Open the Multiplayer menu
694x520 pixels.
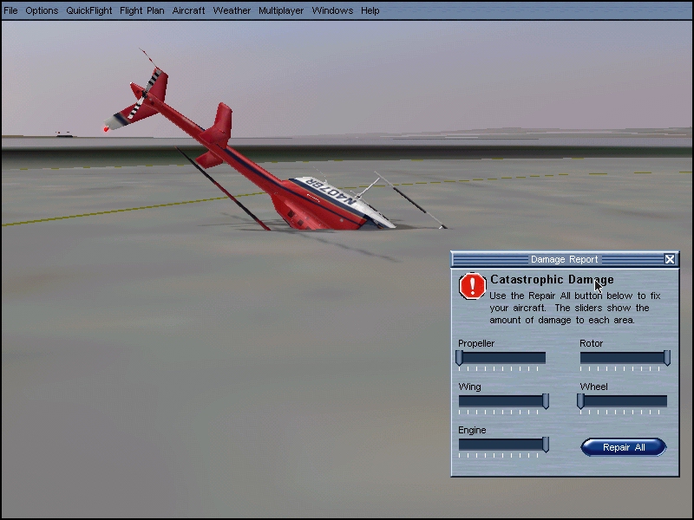[280, 10]
